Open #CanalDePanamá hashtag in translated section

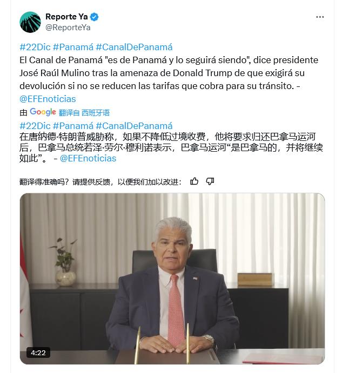pos(134,126)
